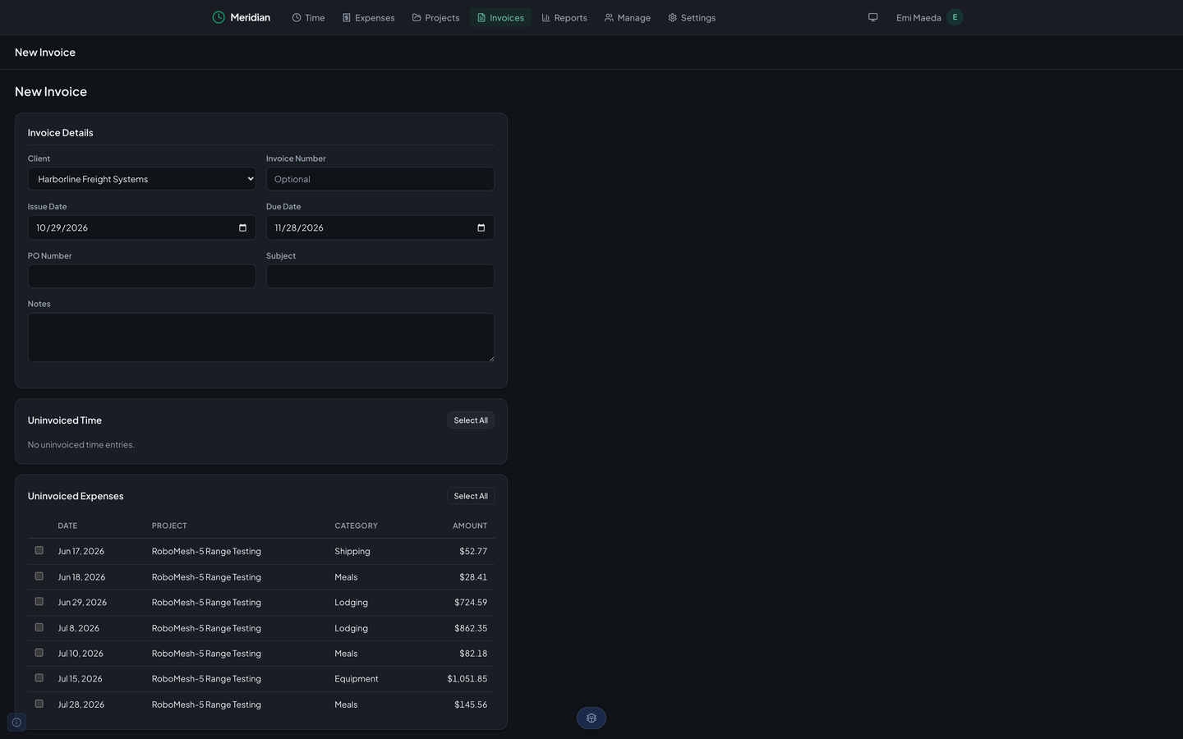Check the Jun 29, 2026 Lodging expense
Image resolution: width=1183 pixels, height=739 pixels.
(x=39, y=602)
